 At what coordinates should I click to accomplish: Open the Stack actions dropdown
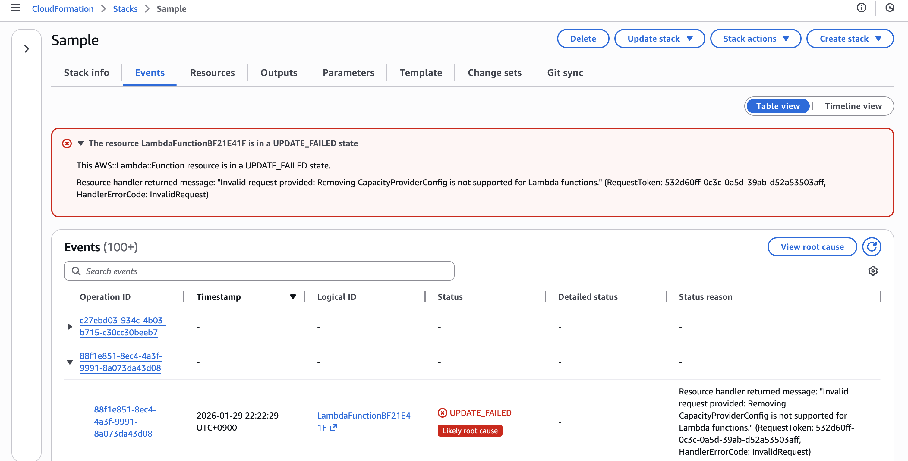(755, 39)
